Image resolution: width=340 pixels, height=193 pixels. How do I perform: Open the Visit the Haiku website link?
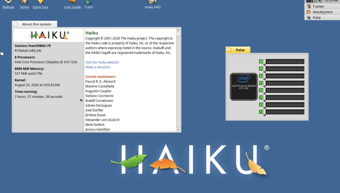(102, 62)
